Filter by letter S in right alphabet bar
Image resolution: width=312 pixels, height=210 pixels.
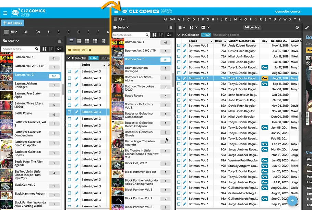(x=265, y=19)
